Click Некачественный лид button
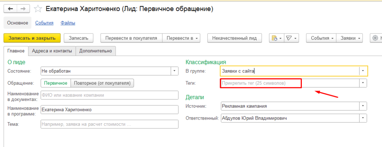The height and width of the screenshot is (147, 382). click(x=235, y=38)
